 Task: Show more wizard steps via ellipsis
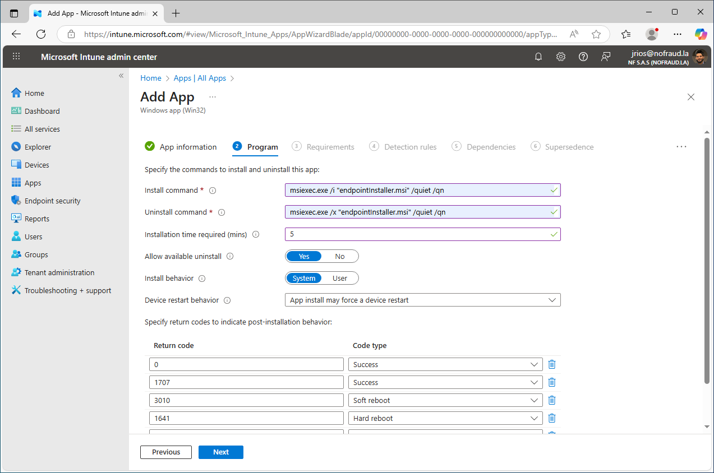pyautogui.click(x=681, y=147)
